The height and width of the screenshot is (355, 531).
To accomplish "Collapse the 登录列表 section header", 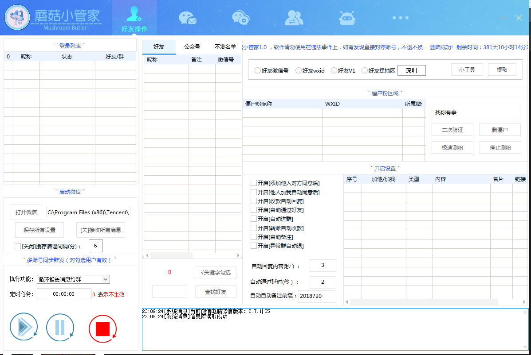I will pos(70,46).
